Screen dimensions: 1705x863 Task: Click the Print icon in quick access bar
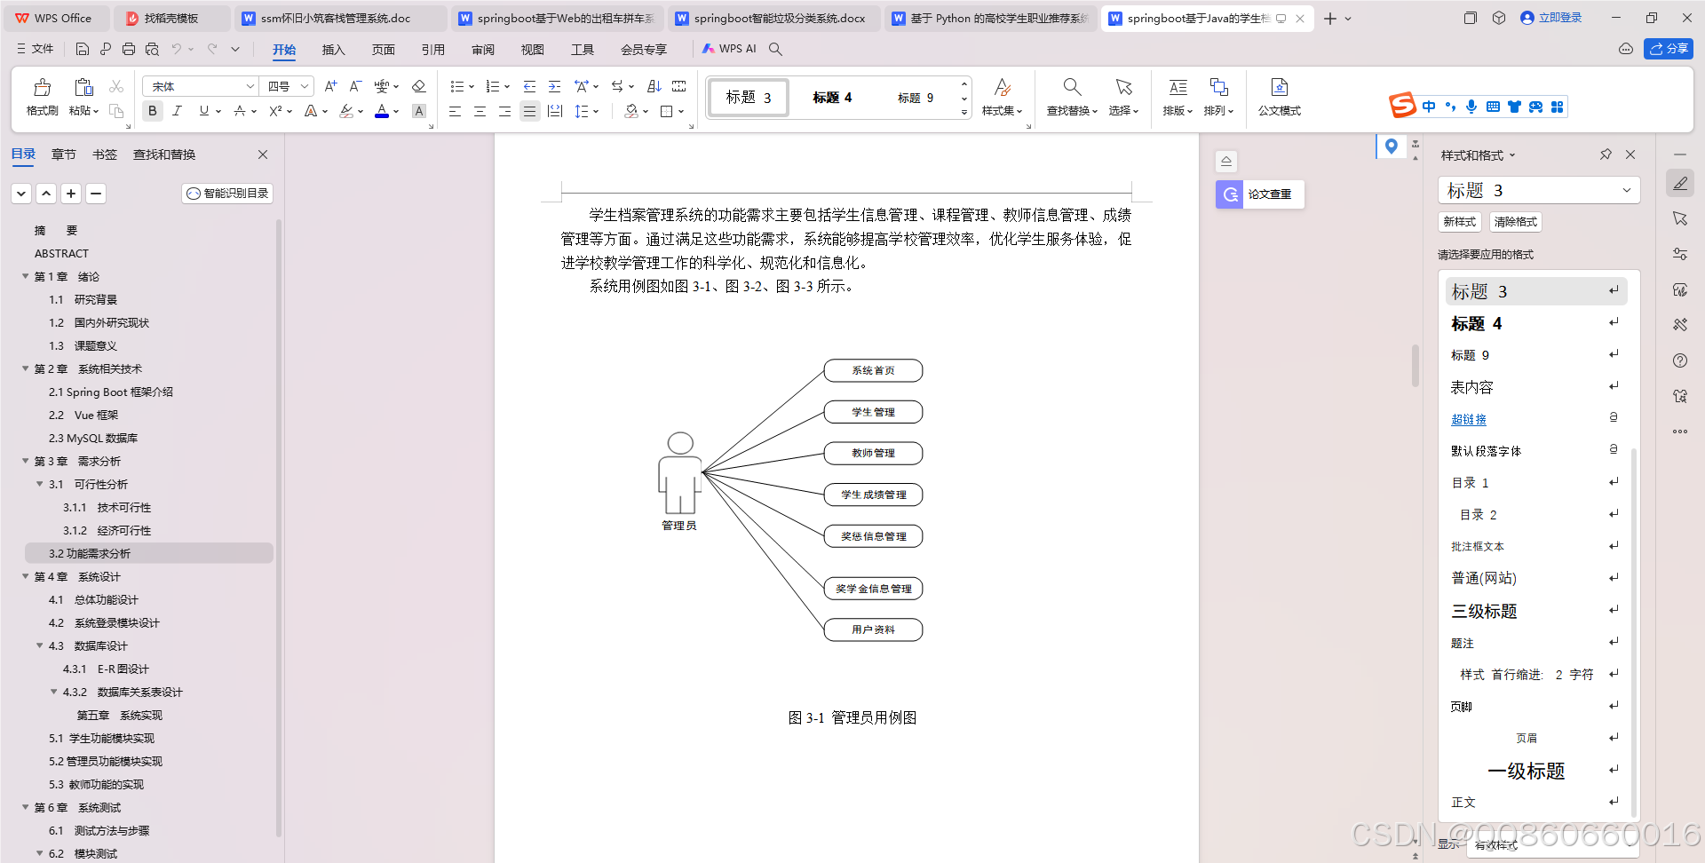point(129,49)
